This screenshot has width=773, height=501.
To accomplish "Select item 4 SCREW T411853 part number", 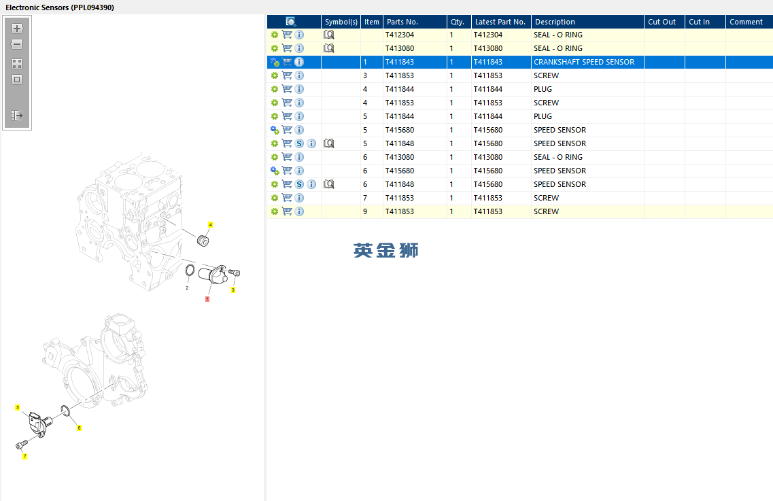I will (x=399, y=103).
